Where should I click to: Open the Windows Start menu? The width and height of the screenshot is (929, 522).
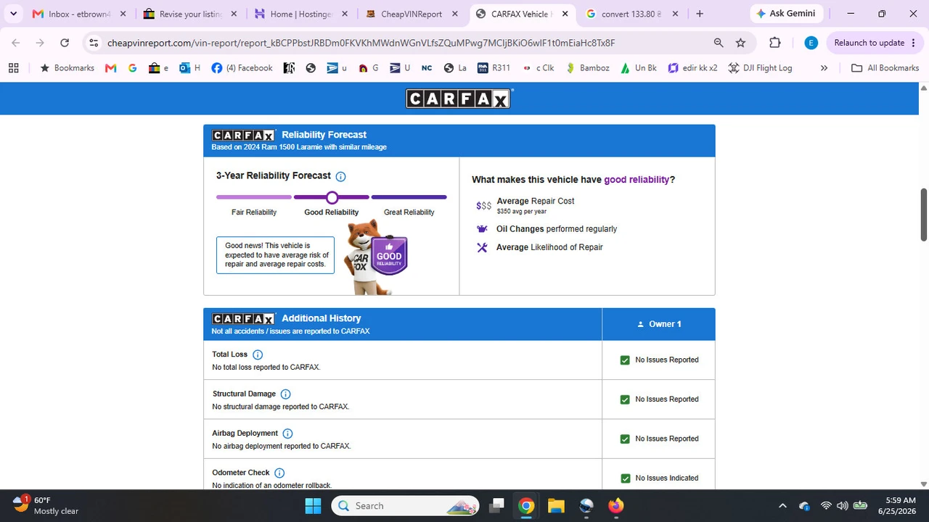click(313, 505)
